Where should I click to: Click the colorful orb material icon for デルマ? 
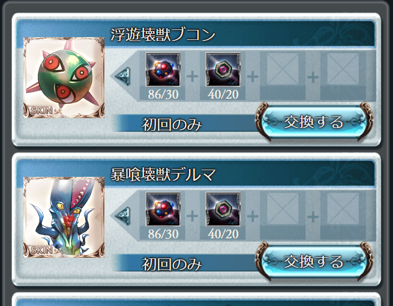click(163, 209)
